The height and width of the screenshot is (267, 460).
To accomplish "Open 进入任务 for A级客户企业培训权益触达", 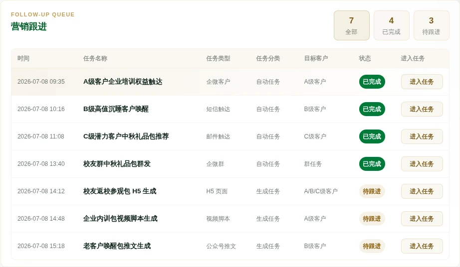I will [422, 82].
